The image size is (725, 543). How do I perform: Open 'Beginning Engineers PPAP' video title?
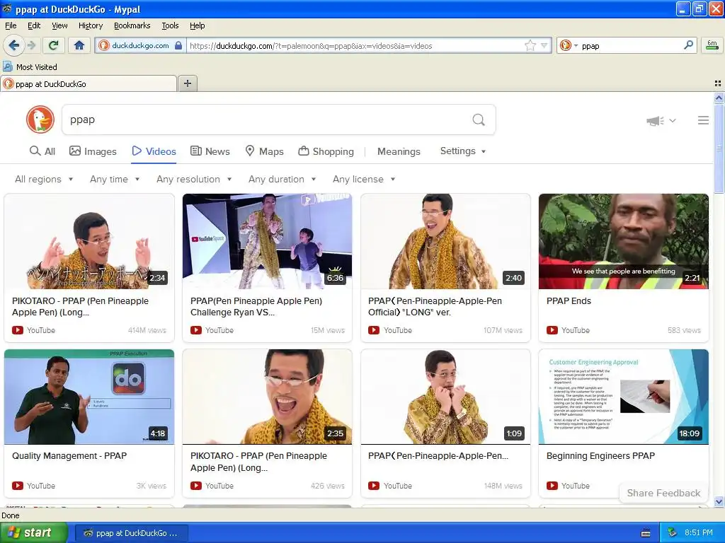600,456
